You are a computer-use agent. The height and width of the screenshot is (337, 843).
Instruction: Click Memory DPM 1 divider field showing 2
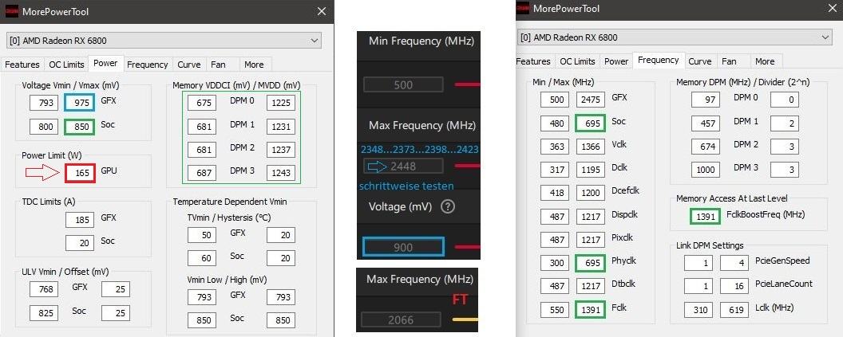pos(785,123)
